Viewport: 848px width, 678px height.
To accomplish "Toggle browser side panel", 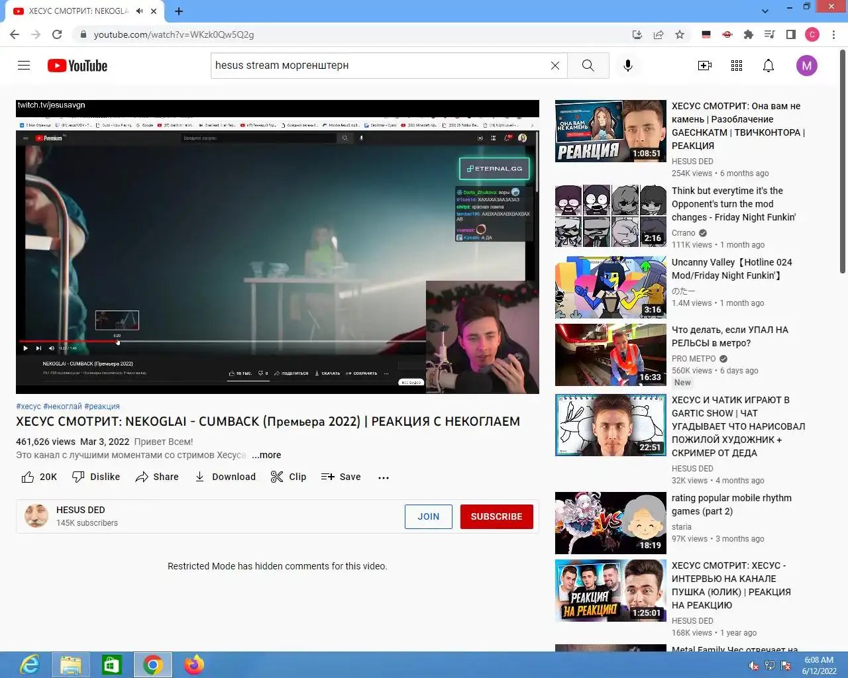I will coord(791,34).
